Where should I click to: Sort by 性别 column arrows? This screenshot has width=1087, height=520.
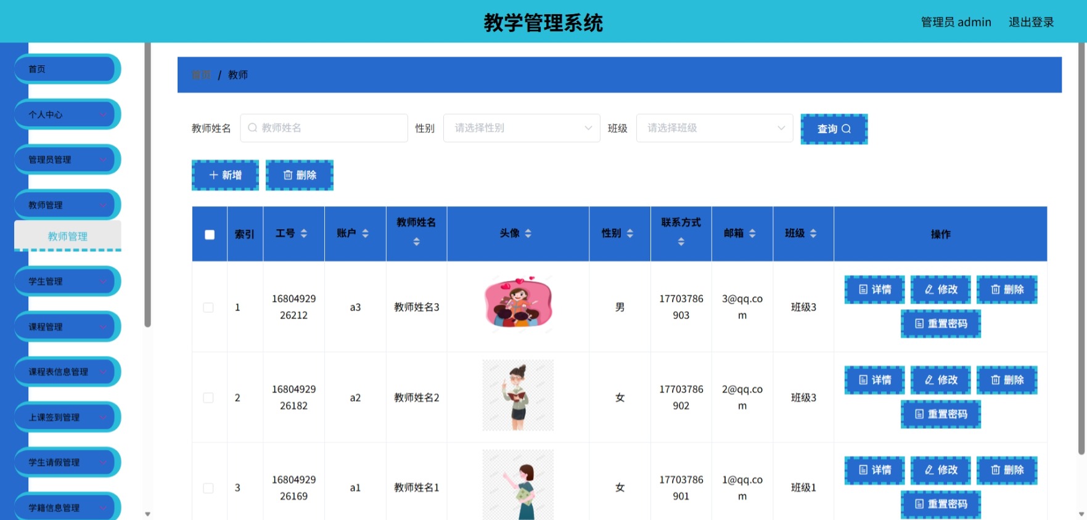tap(630, 234)
